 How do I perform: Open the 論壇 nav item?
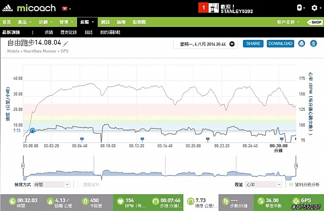pos(121,22)
